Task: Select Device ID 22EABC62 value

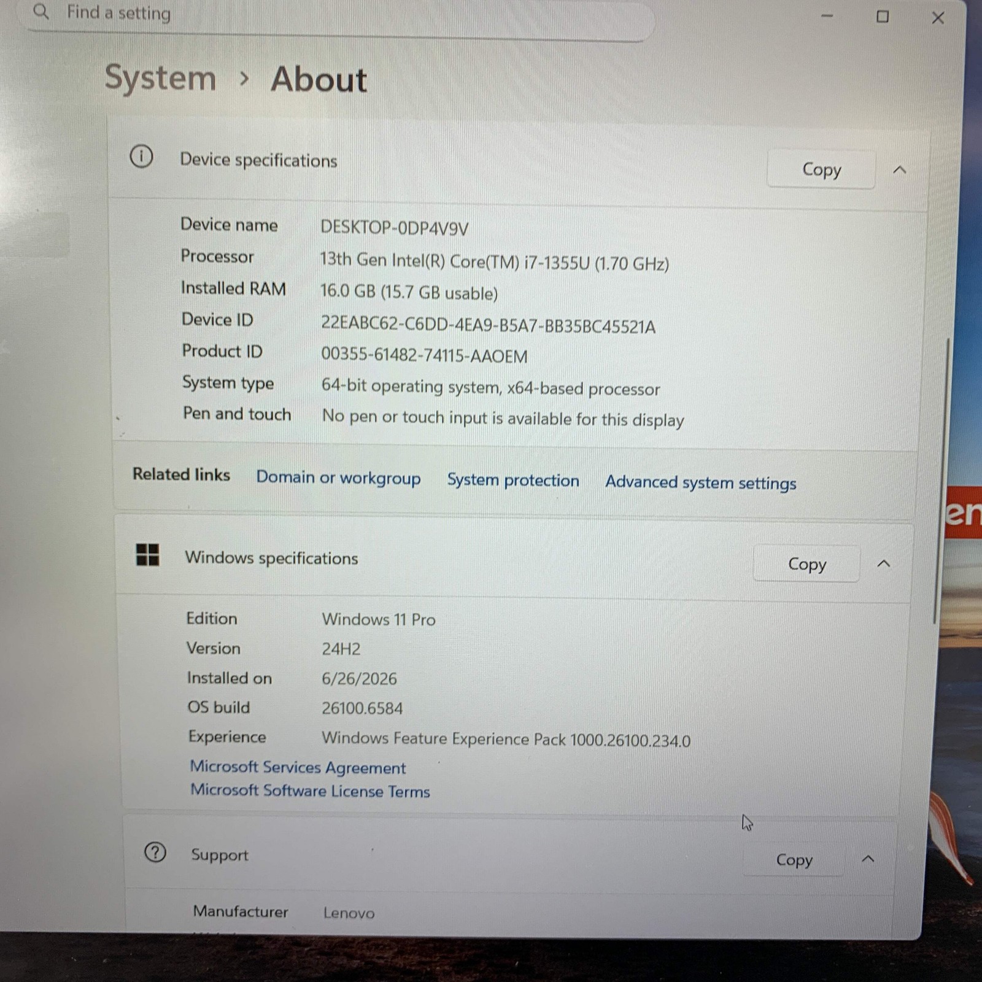Action: pyautogui.click(x=488, y=325)
